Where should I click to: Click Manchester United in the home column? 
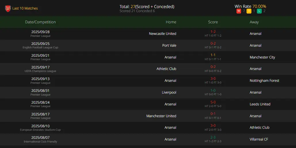click(x=161, y=116)
